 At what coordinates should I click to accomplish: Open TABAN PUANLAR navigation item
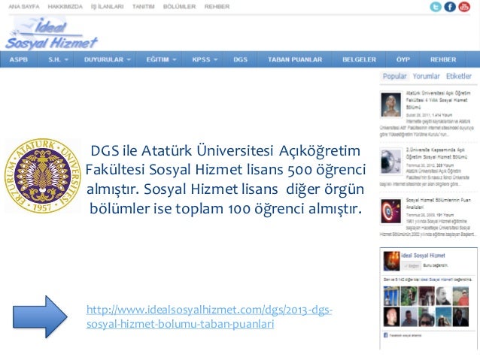click(295, 59)
